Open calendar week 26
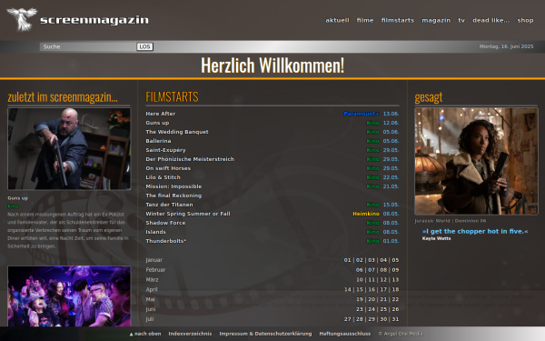Image resolution: width=545 pixels, height=341 pixels. [x=395, y=309]
